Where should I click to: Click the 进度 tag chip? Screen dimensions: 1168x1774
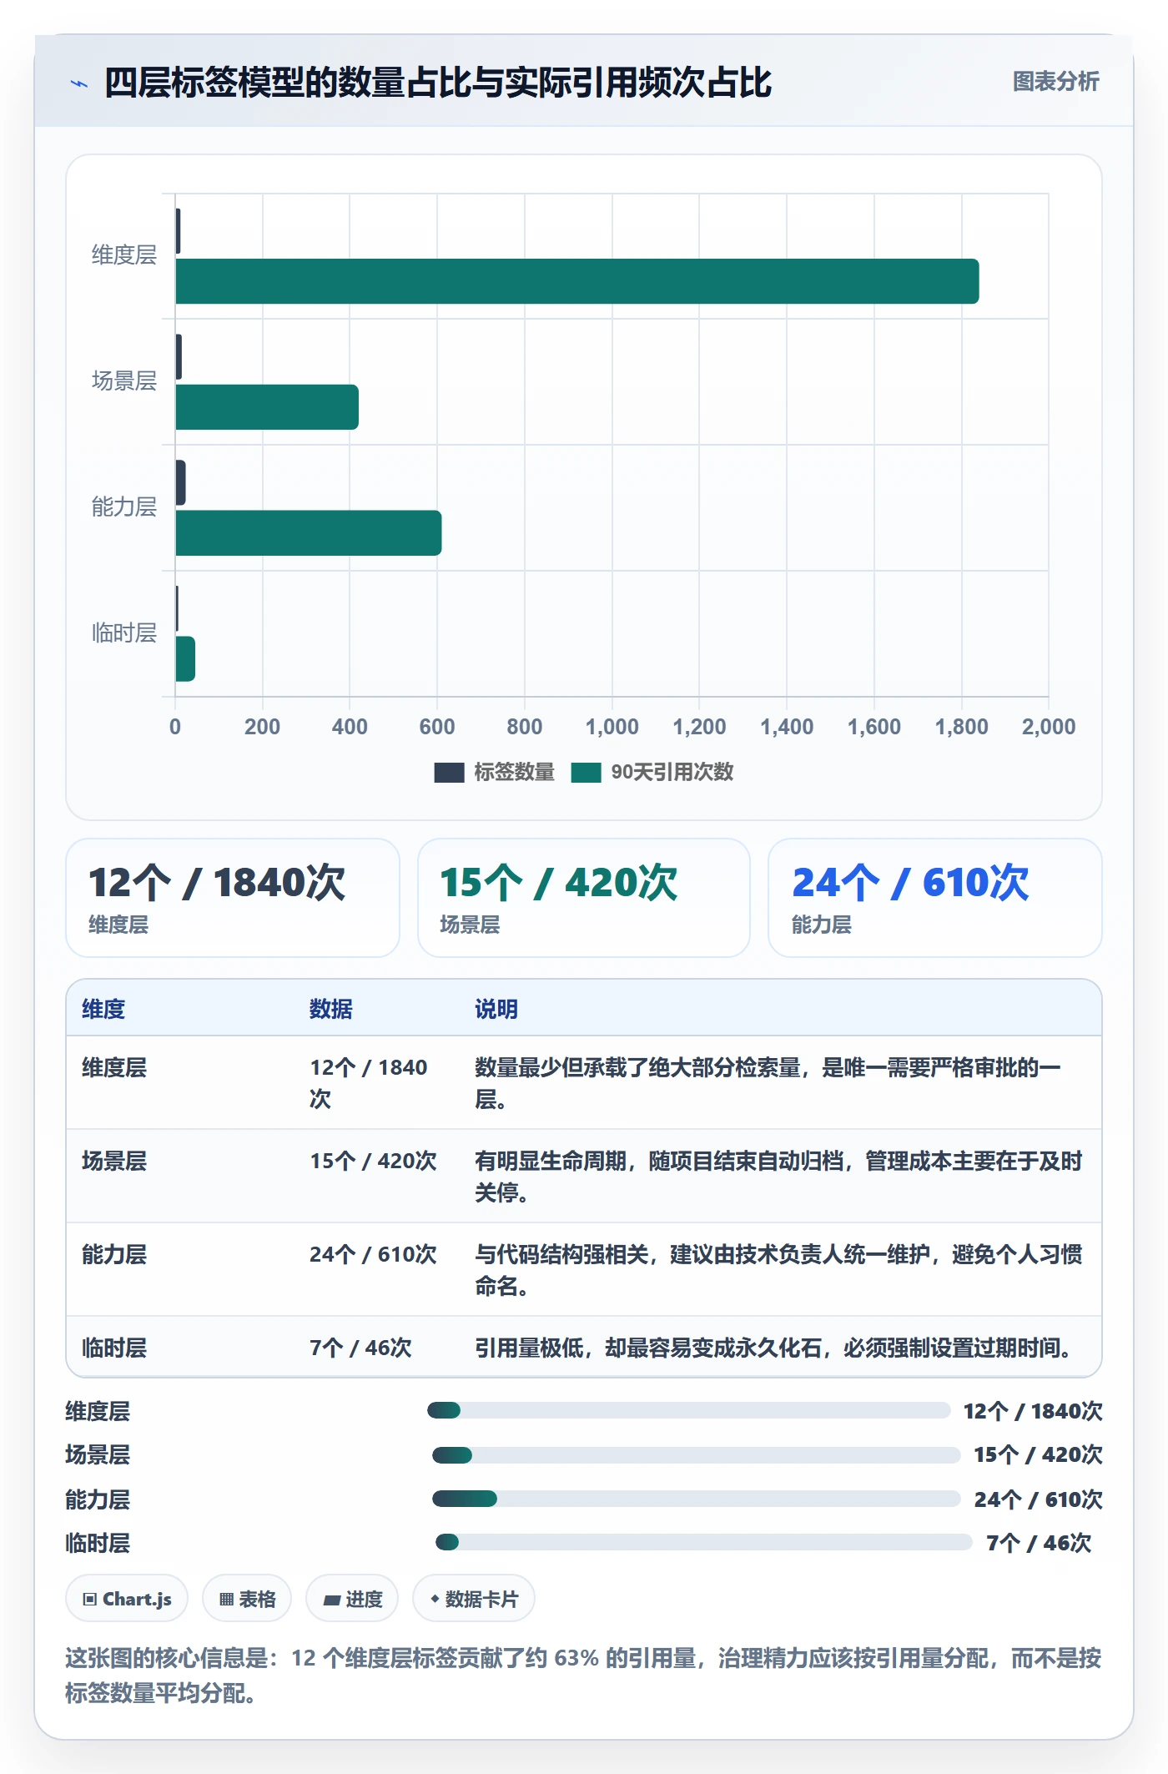coord(352,1599)
